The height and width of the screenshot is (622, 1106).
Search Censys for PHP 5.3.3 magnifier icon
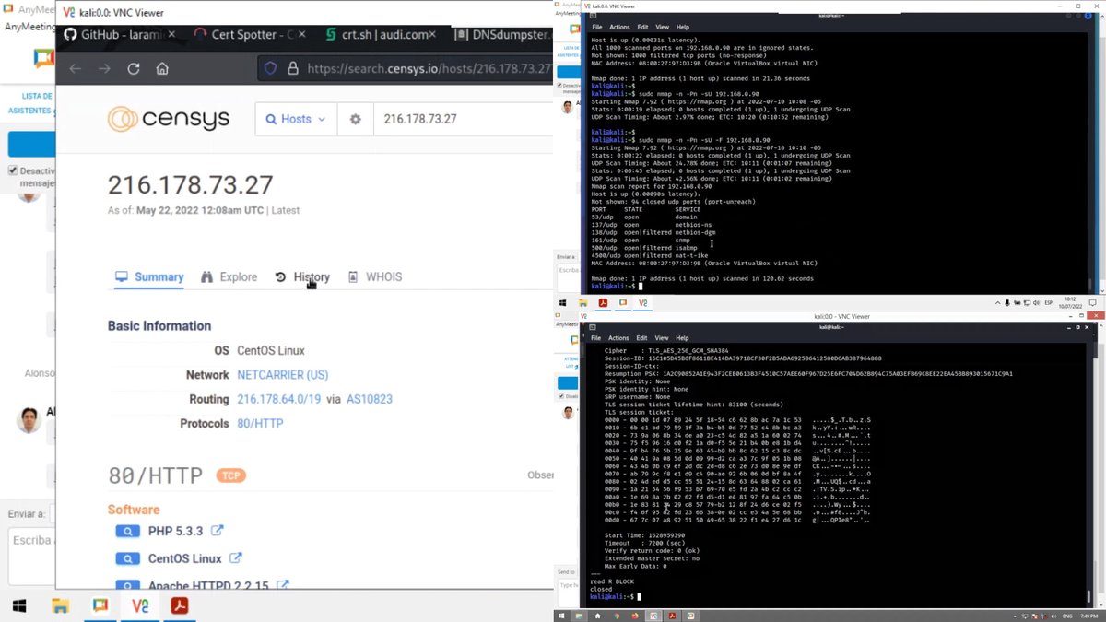pyautogui.click(x=127, y=532)
